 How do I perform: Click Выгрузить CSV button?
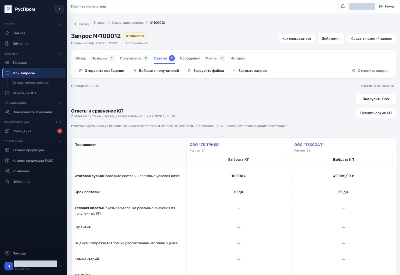pyautogui.click(x=376, y=99)
